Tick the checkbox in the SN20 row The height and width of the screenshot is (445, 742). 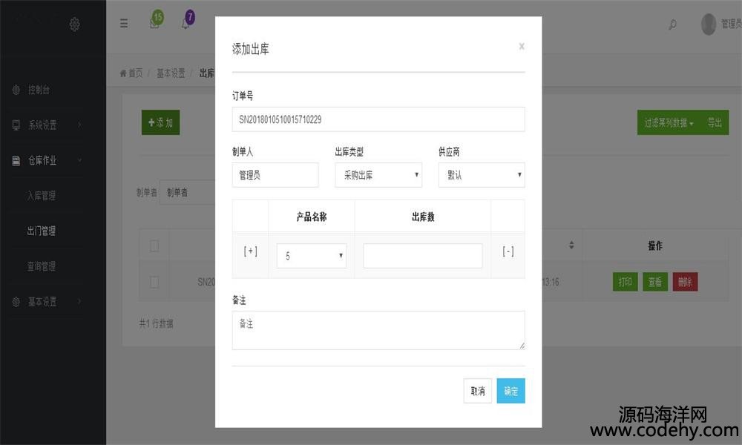[x=154, y=282]
